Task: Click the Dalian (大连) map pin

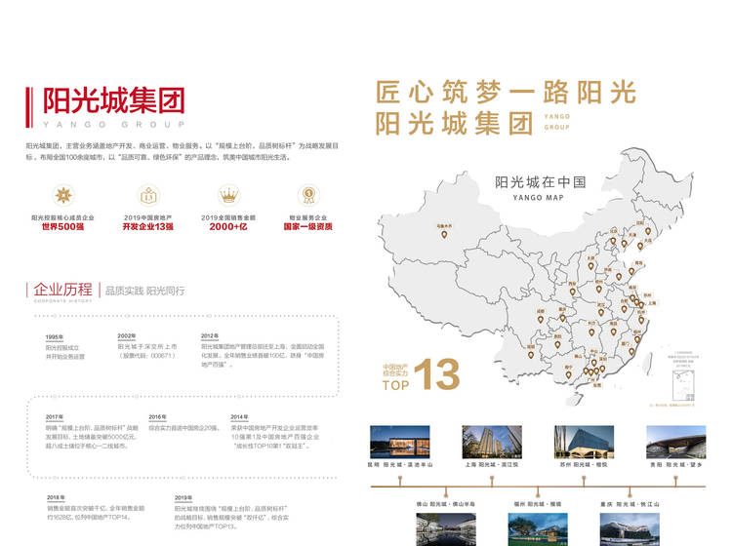Action: [640, 246]
